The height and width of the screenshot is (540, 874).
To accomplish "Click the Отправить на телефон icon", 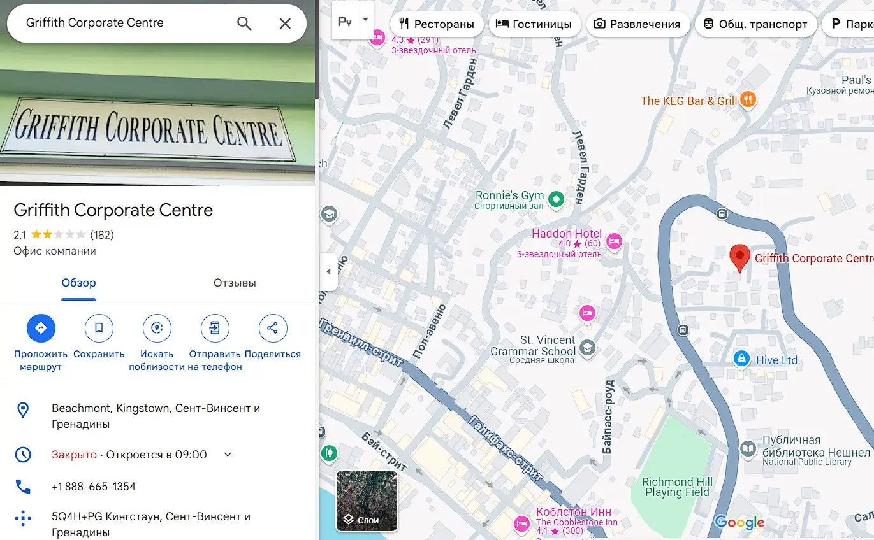I will pyautogui.click(x=215, y=329).
